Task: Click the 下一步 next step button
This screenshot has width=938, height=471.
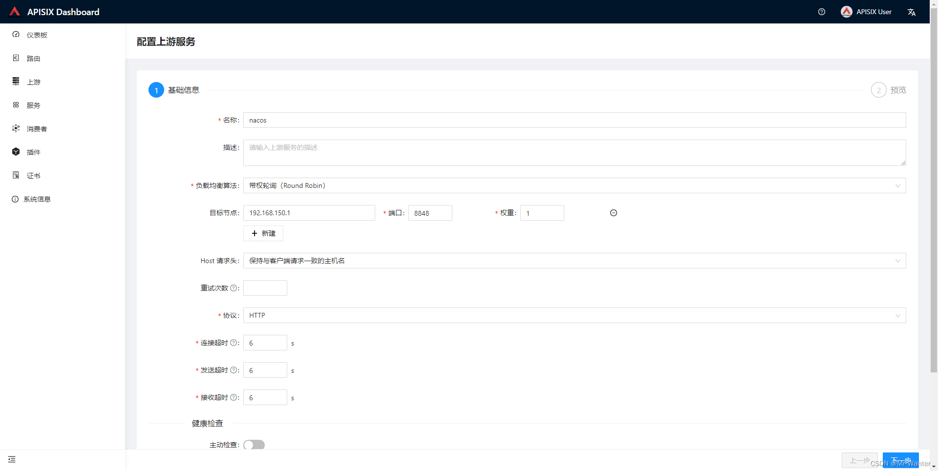Action: 901,460
